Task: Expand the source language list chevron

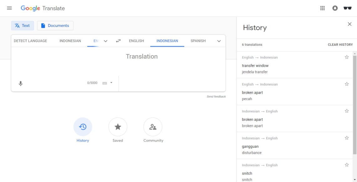Action: [106, 41]
